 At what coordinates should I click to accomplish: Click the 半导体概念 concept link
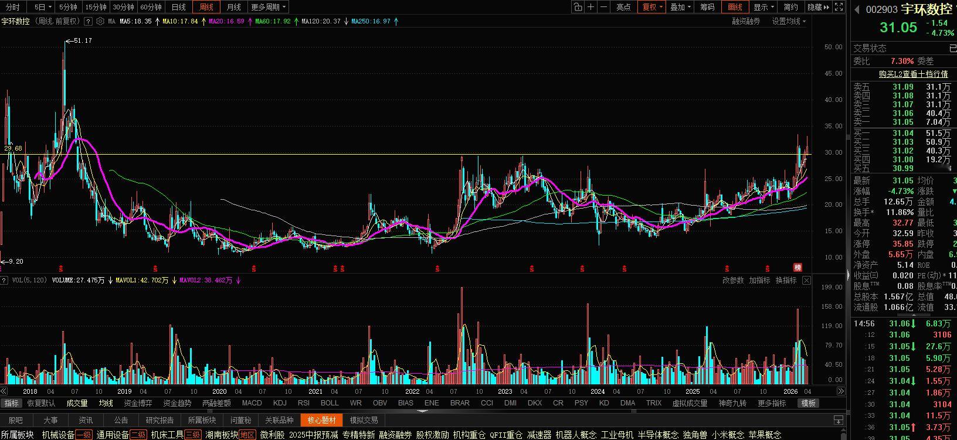click(658, 435)
